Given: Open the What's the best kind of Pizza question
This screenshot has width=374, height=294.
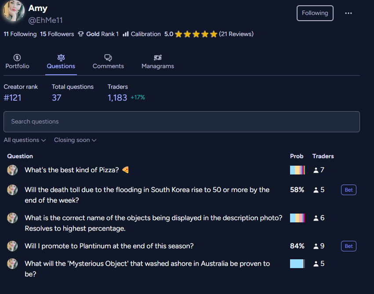Looking at the screenshot, I should [72, 170].
